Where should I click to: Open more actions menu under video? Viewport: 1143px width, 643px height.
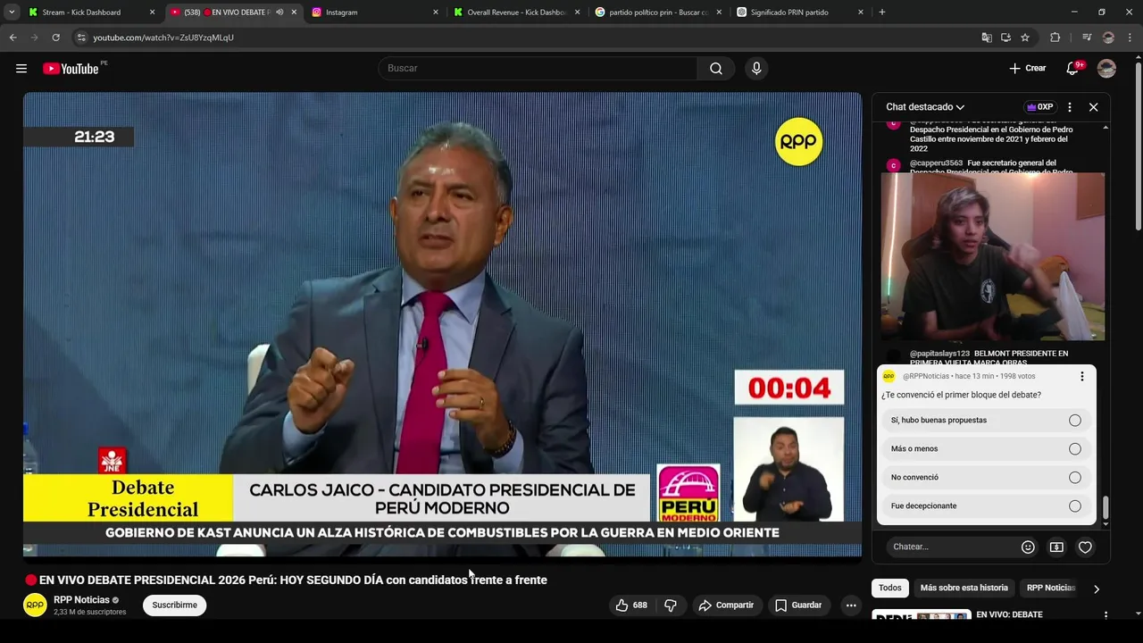851,605
